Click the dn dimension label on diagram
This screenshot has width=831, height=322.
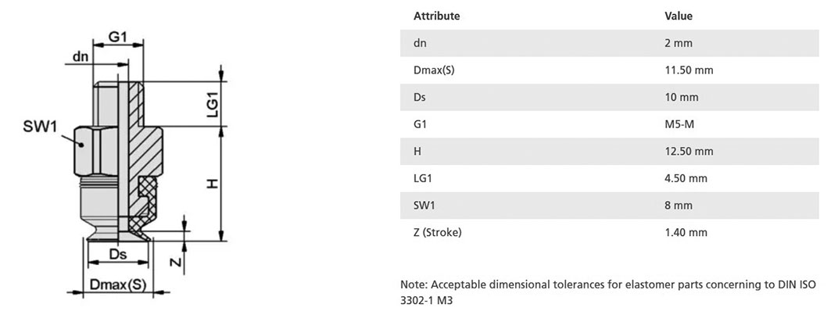81,56
